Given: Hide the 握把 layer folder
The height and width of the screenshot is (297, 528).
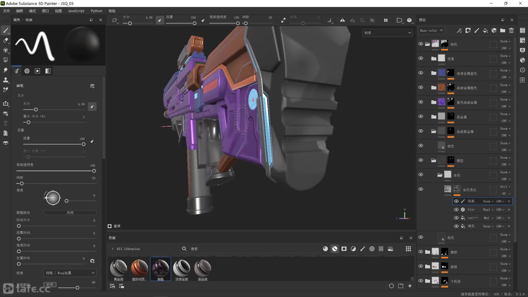Looking at the screenshot, I should pos(420,252).
